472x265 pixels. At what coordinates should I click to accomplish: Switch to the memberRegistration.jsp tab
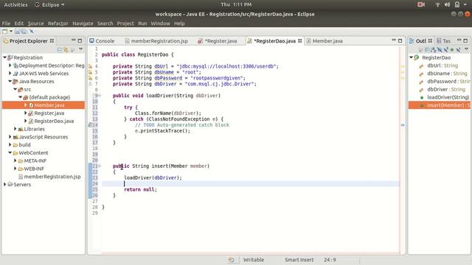(x=156, y=41)
